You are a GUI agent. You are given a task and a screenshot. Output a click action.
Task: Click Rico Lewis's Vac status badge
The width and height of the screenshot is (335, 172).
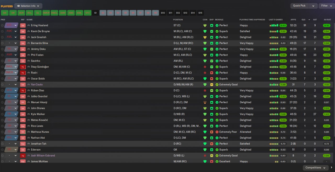click(x=23, y=126)
